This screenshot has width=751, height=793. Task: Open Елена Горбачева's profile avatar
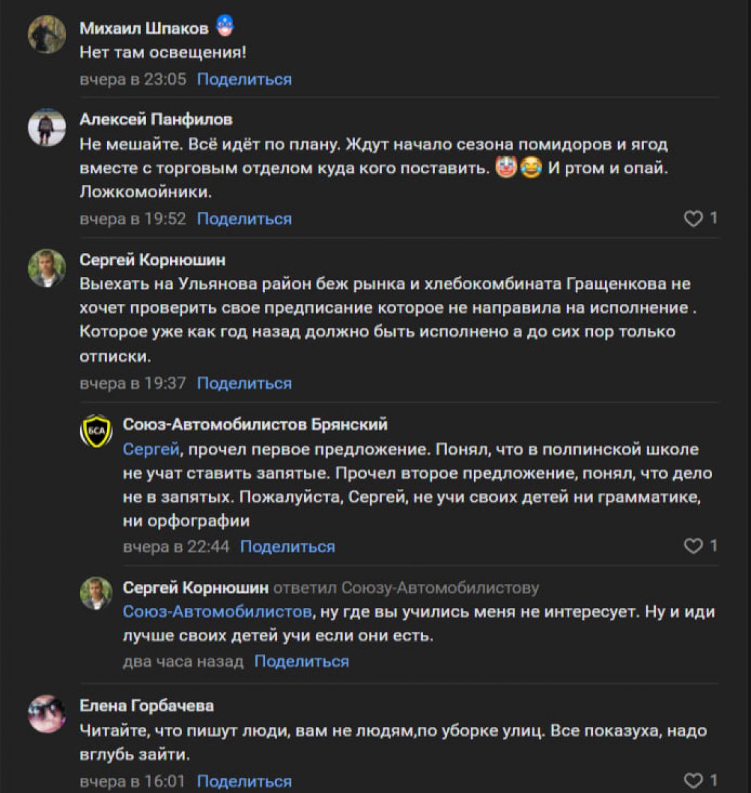(x=47, y=713)
